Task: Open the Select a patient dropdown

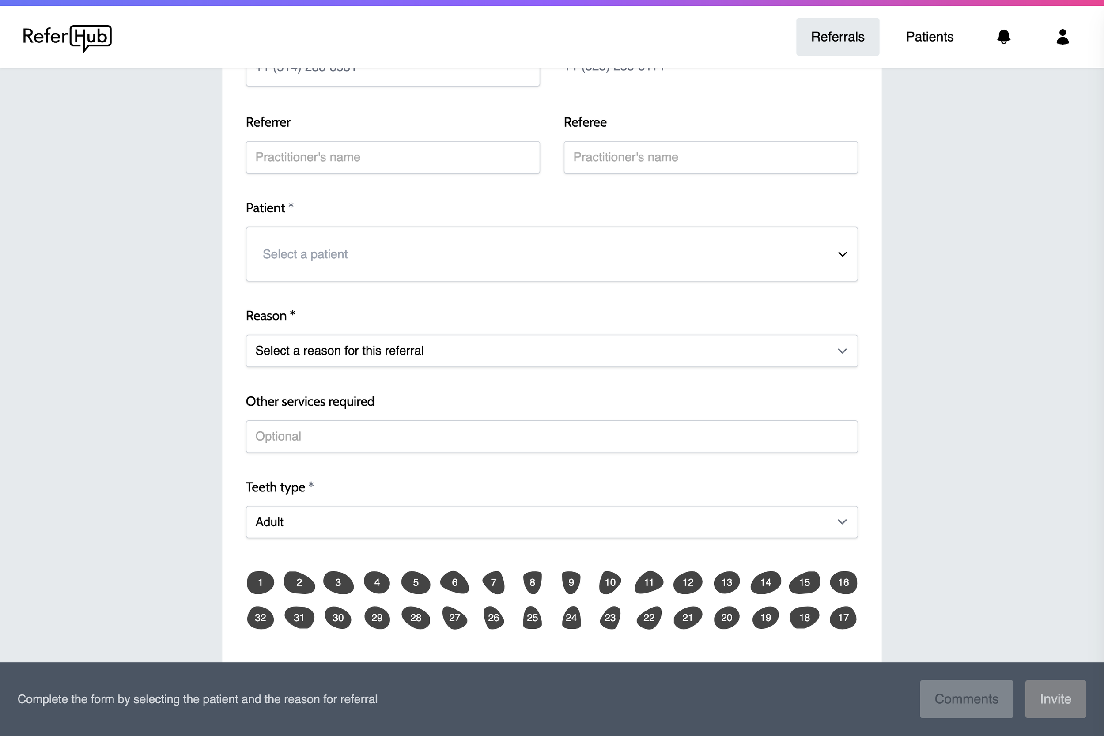Action: (x=552, y=254)
